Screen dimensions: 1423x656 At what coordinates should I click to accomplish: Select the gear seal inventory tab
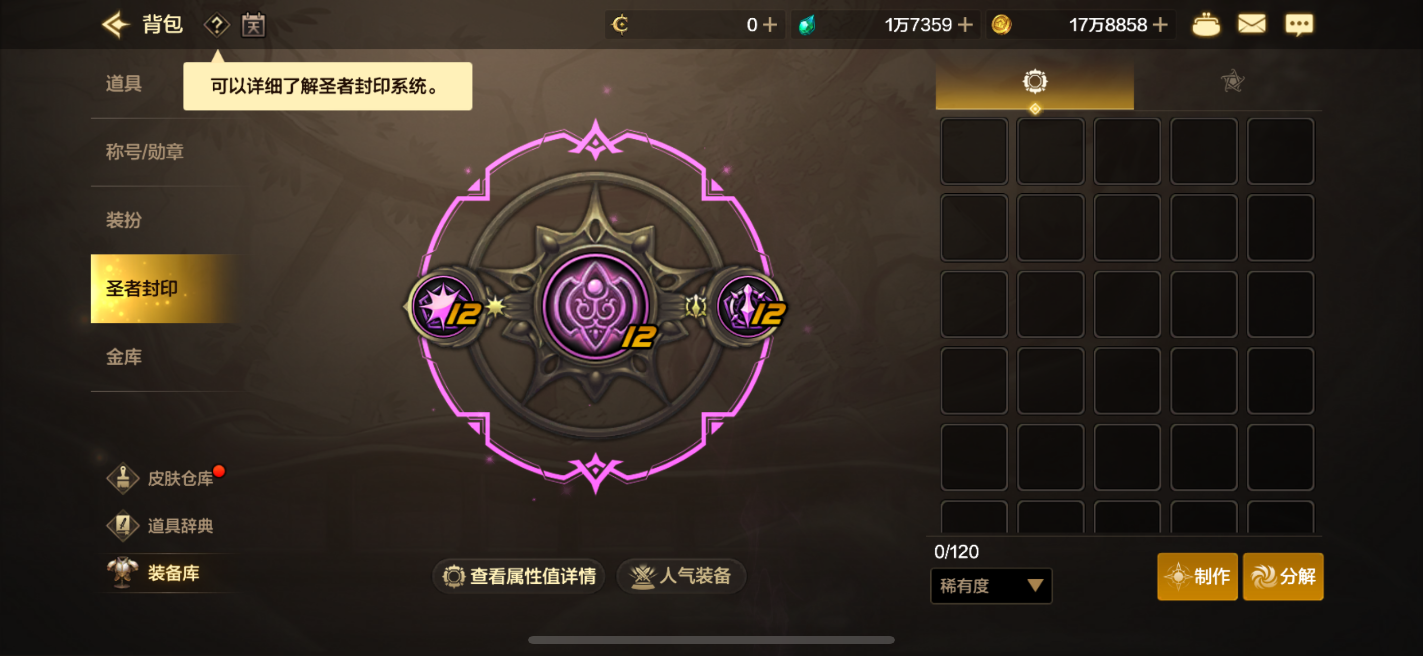point(1035,82)
